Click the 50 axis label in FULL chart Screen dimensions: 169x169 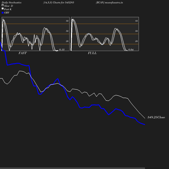click(137, 31)
